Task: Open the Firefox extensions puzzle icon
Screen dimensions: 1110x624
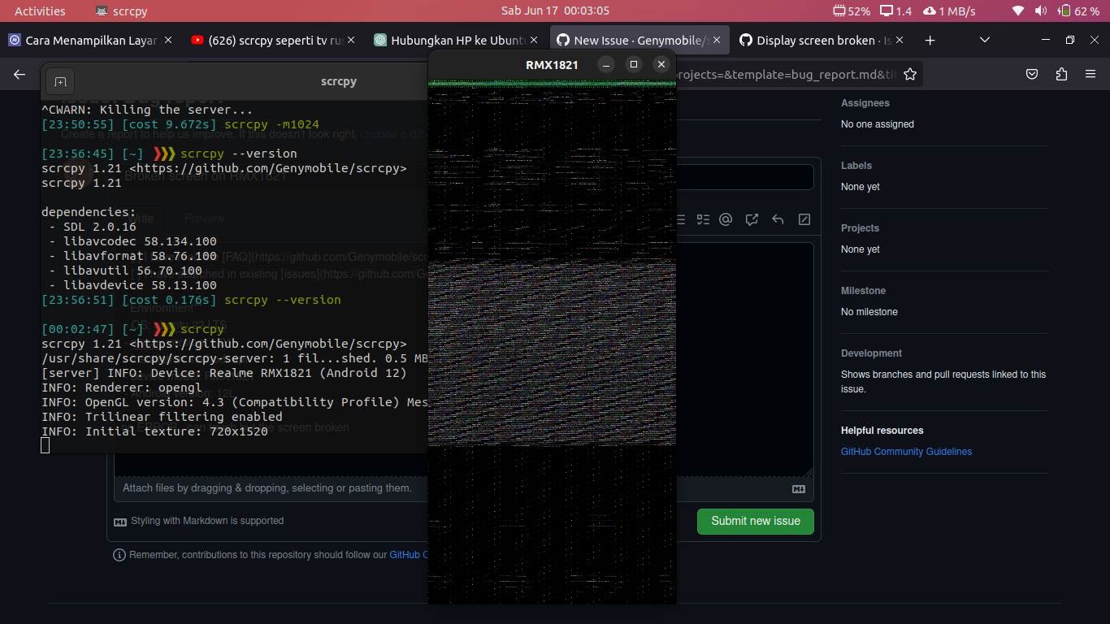Action: click(1061, 73)
